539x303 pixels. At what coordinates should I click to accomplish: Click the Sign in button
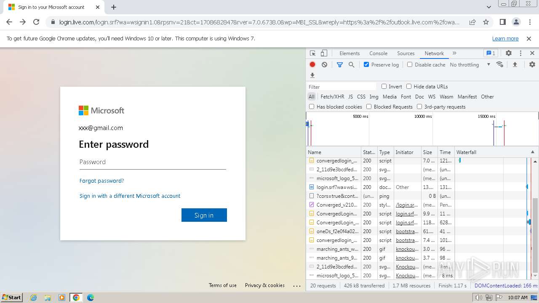204,215
